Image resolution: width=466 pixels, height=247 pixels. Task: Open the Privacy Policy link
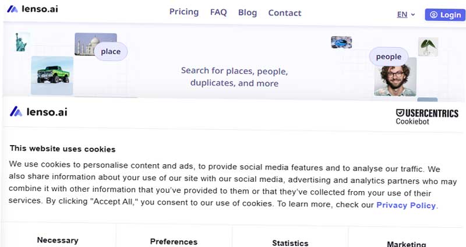click(x=406, y=205)
